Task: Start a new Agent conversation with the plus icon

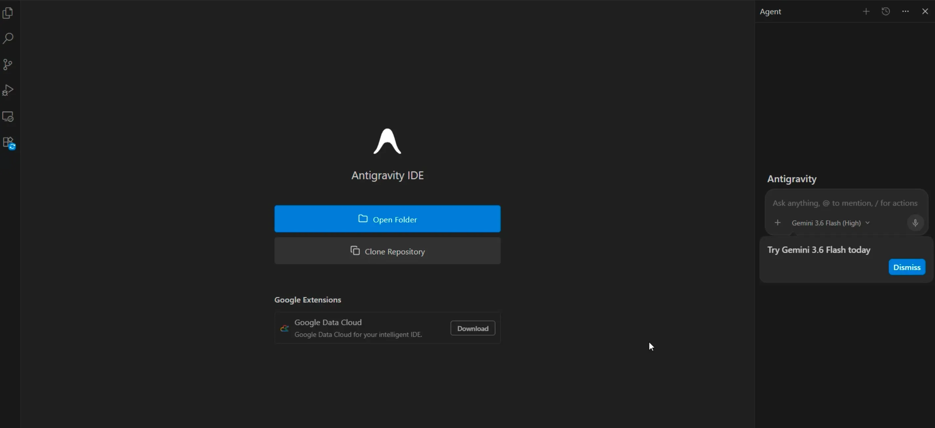Action: 866,11
